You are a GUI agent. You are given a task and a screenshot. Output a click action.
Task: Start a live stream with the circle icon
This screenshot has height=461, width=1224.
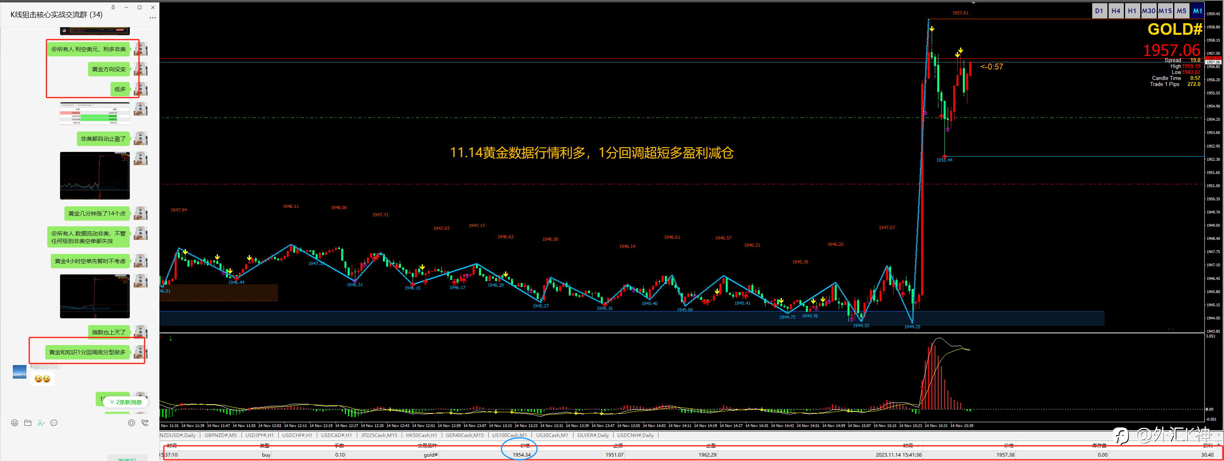point(132,423)
